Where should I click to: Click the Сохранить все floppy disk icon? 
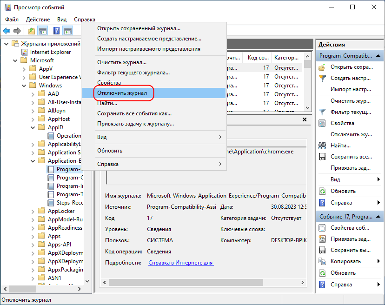(322, 157)
